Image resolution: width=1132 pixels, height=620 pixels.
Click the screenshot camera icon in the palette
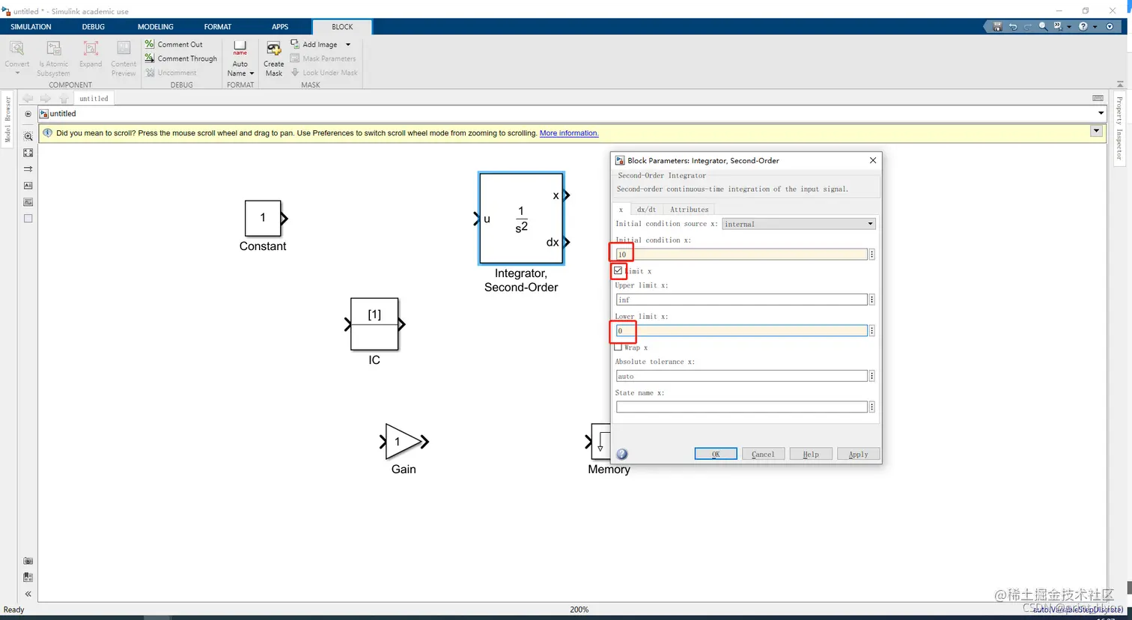28,561
